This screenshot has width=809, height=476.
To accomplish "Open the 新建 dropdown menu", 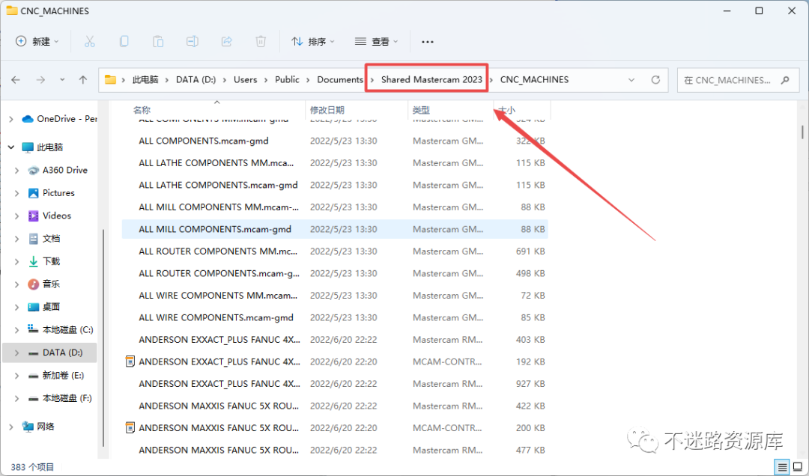I will tap(37, 42).
